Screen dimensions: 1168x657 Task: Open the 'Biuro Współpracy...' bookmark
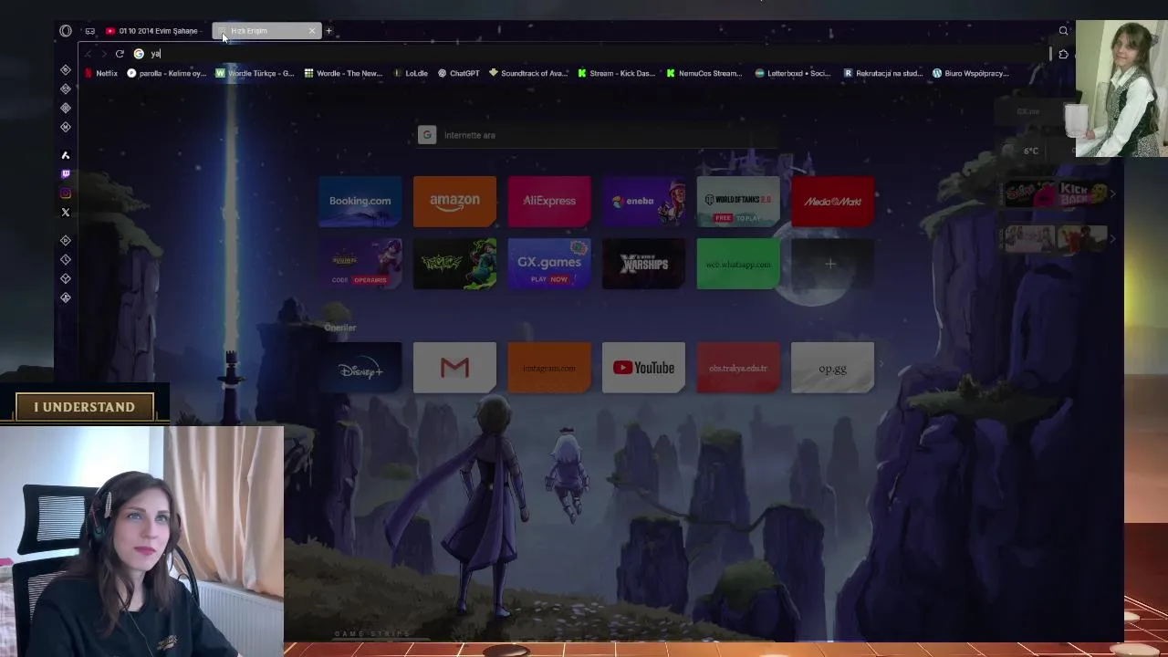(970, 73)
